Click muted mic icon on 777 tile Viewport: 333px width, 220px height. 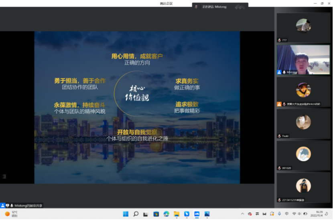pos(279,40)
